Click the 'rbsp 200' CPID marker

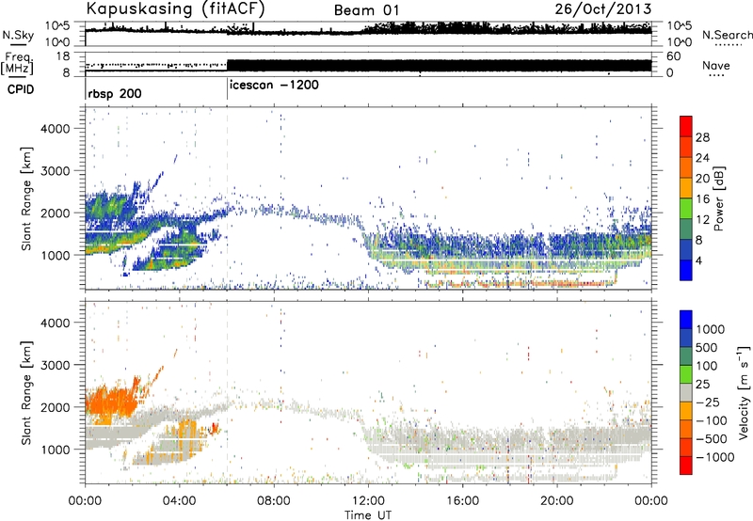(x=115, y=93)
